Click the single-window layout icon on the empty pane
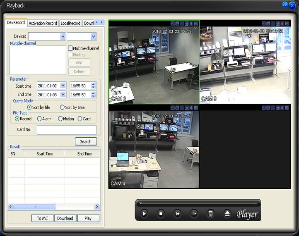The image size is (299, 236). 263,108
